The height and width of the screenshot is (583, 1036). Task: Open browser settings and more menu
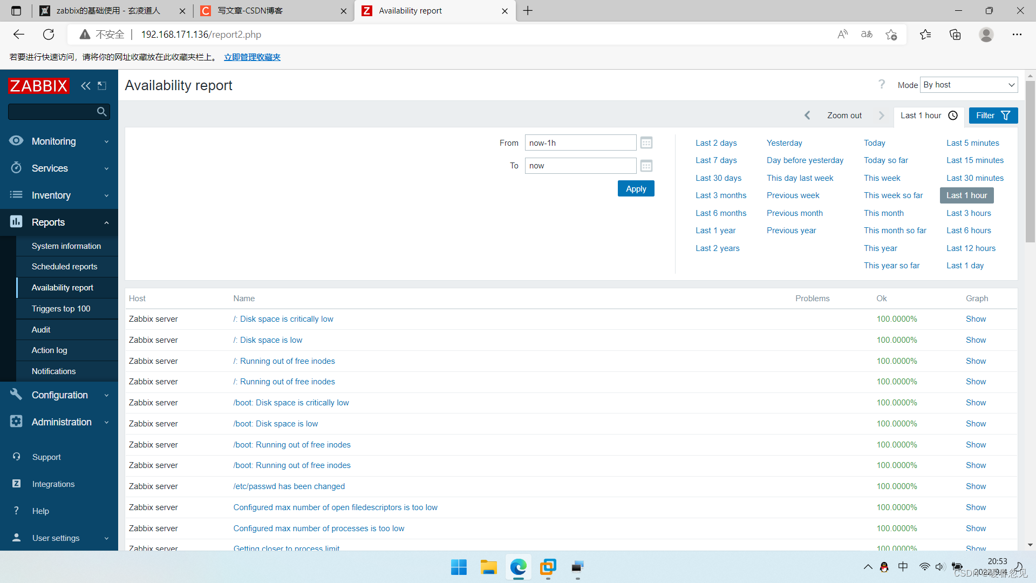(1017, 35)
